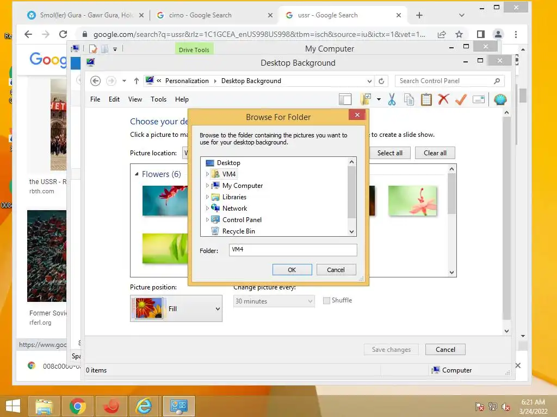Toggle the Shuffle checkbox
The width and height of the screenshot is (557, 417).
pyautogui.click(x=326, y=300)
